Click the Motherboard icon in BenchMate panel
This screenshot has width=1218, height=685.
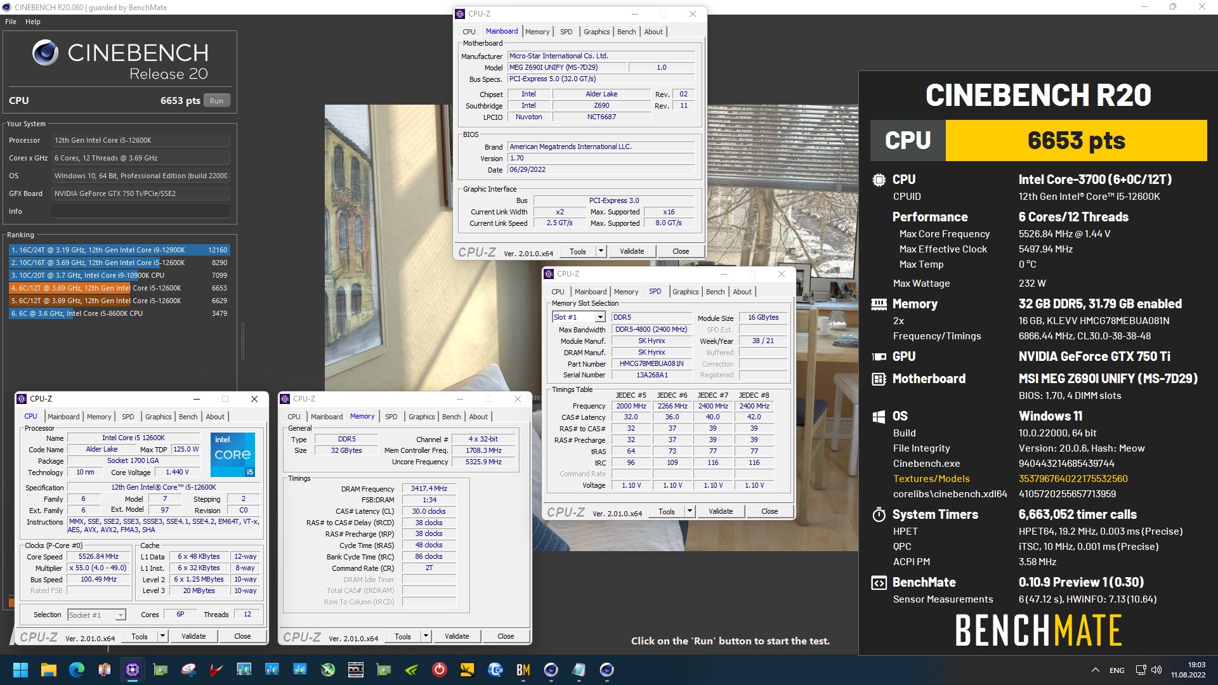[879, 379]
